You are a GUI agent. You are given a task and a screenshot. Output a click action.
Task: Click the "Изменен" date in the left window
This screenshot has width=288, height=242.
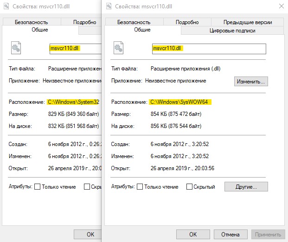tap(75, 156)
